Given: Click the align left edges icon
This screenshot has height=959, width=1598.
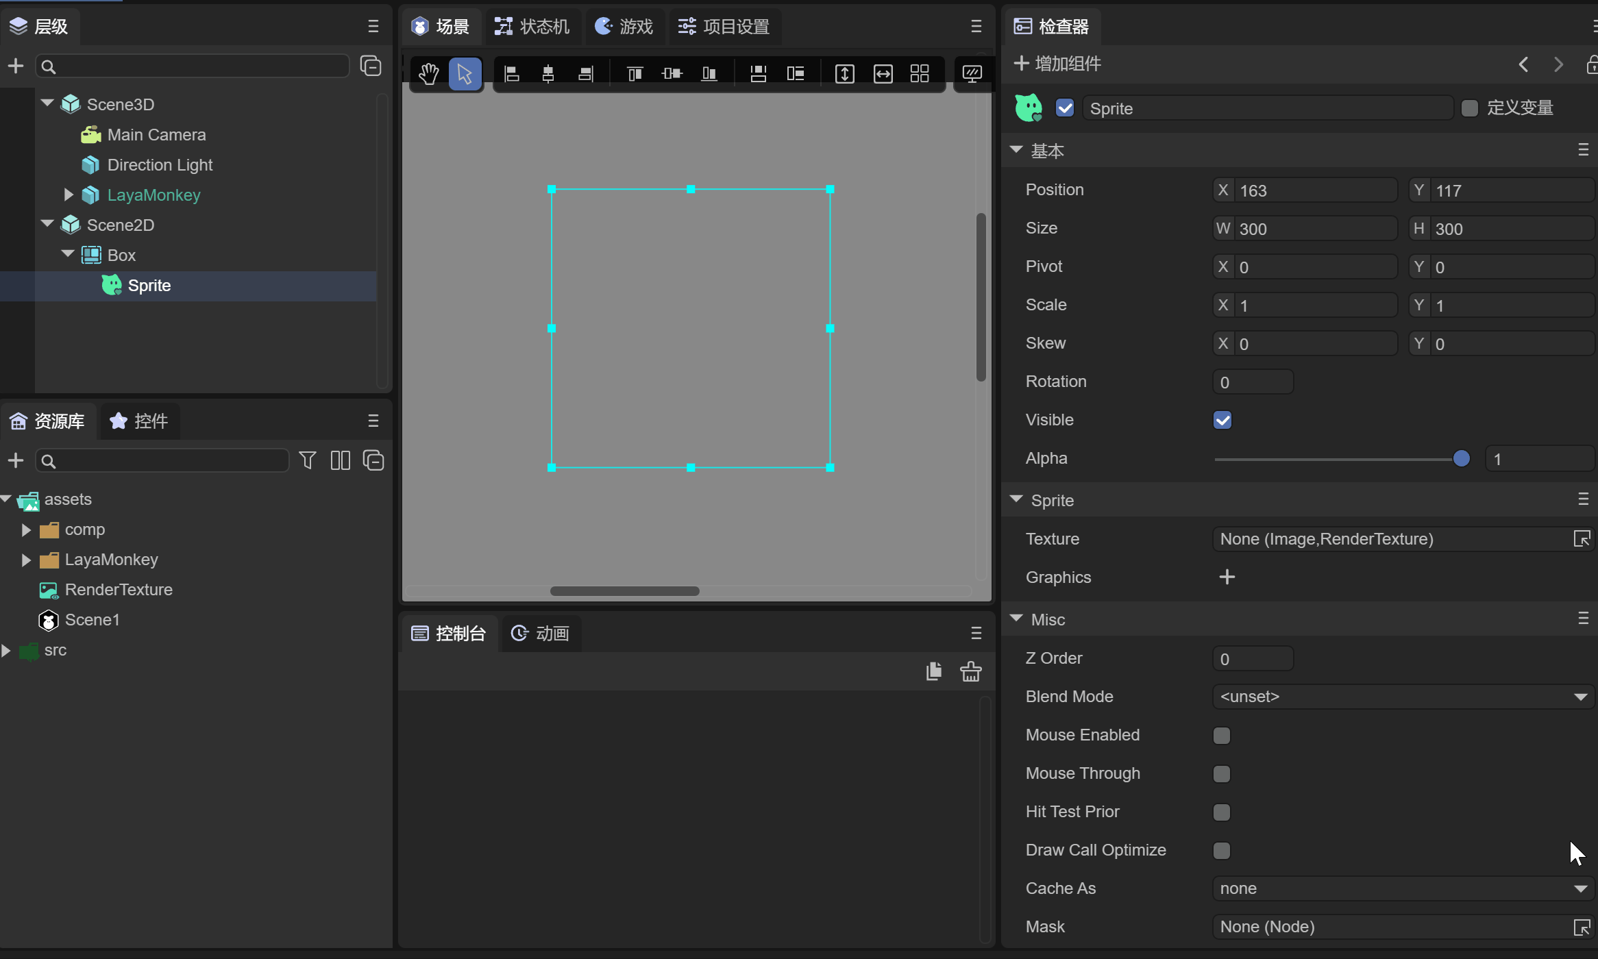Looking at the screenshot, I should (x=511, y=74).
